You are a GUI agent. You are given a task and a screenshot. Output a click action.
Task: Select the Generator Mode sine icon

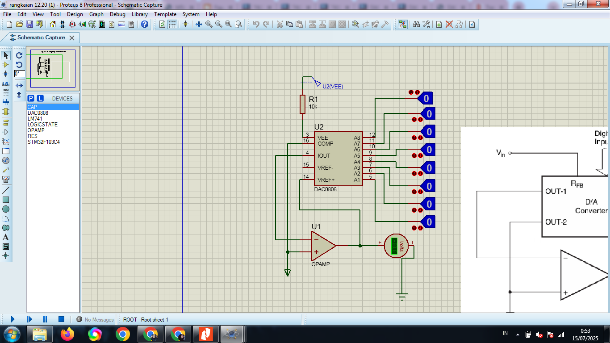[6, 160]
